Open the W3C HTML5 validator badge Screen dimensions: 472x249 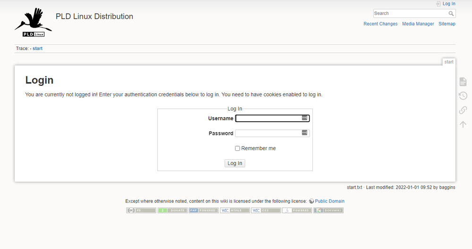click(x=235, y=210)
